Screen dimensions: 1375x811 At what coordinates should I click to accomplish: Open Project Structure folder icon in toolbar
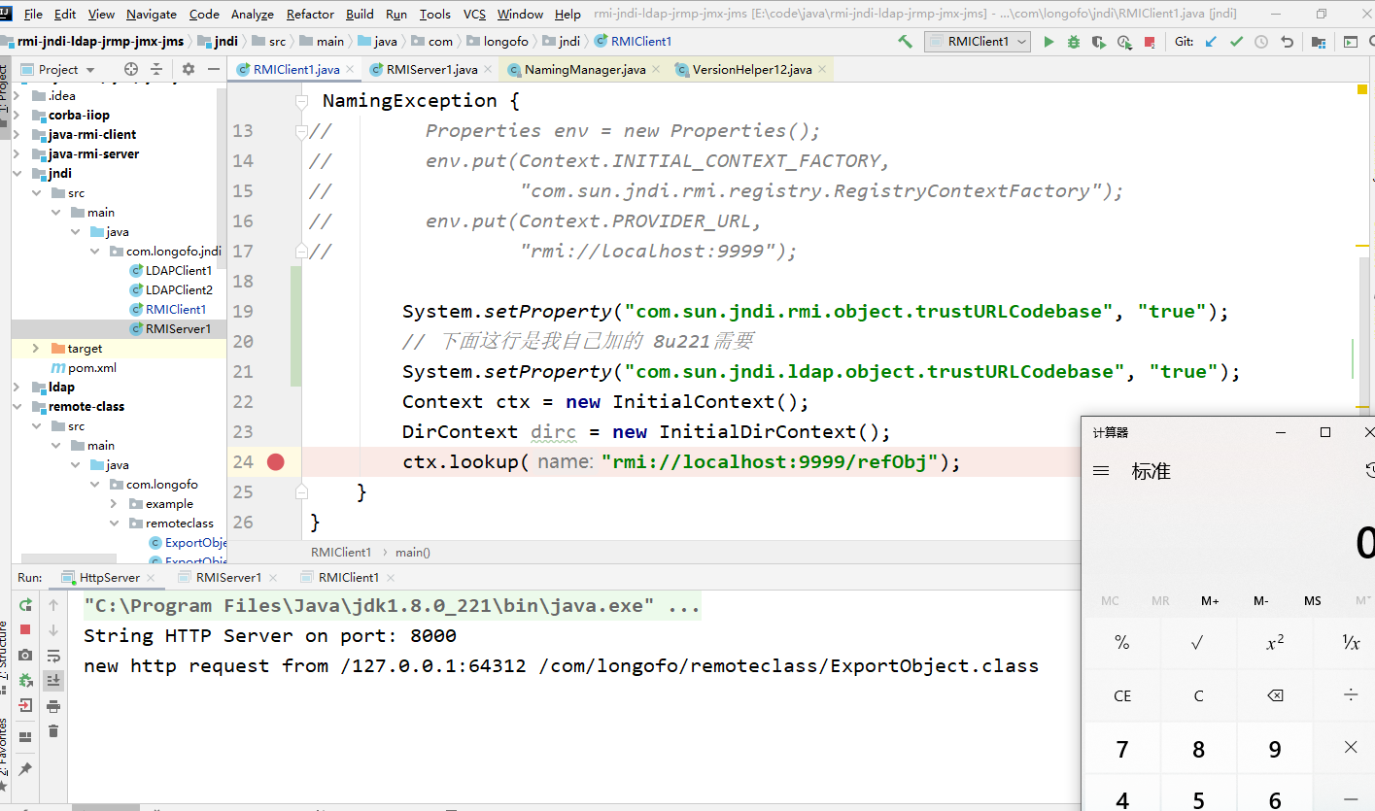[x=1319, y=42]
